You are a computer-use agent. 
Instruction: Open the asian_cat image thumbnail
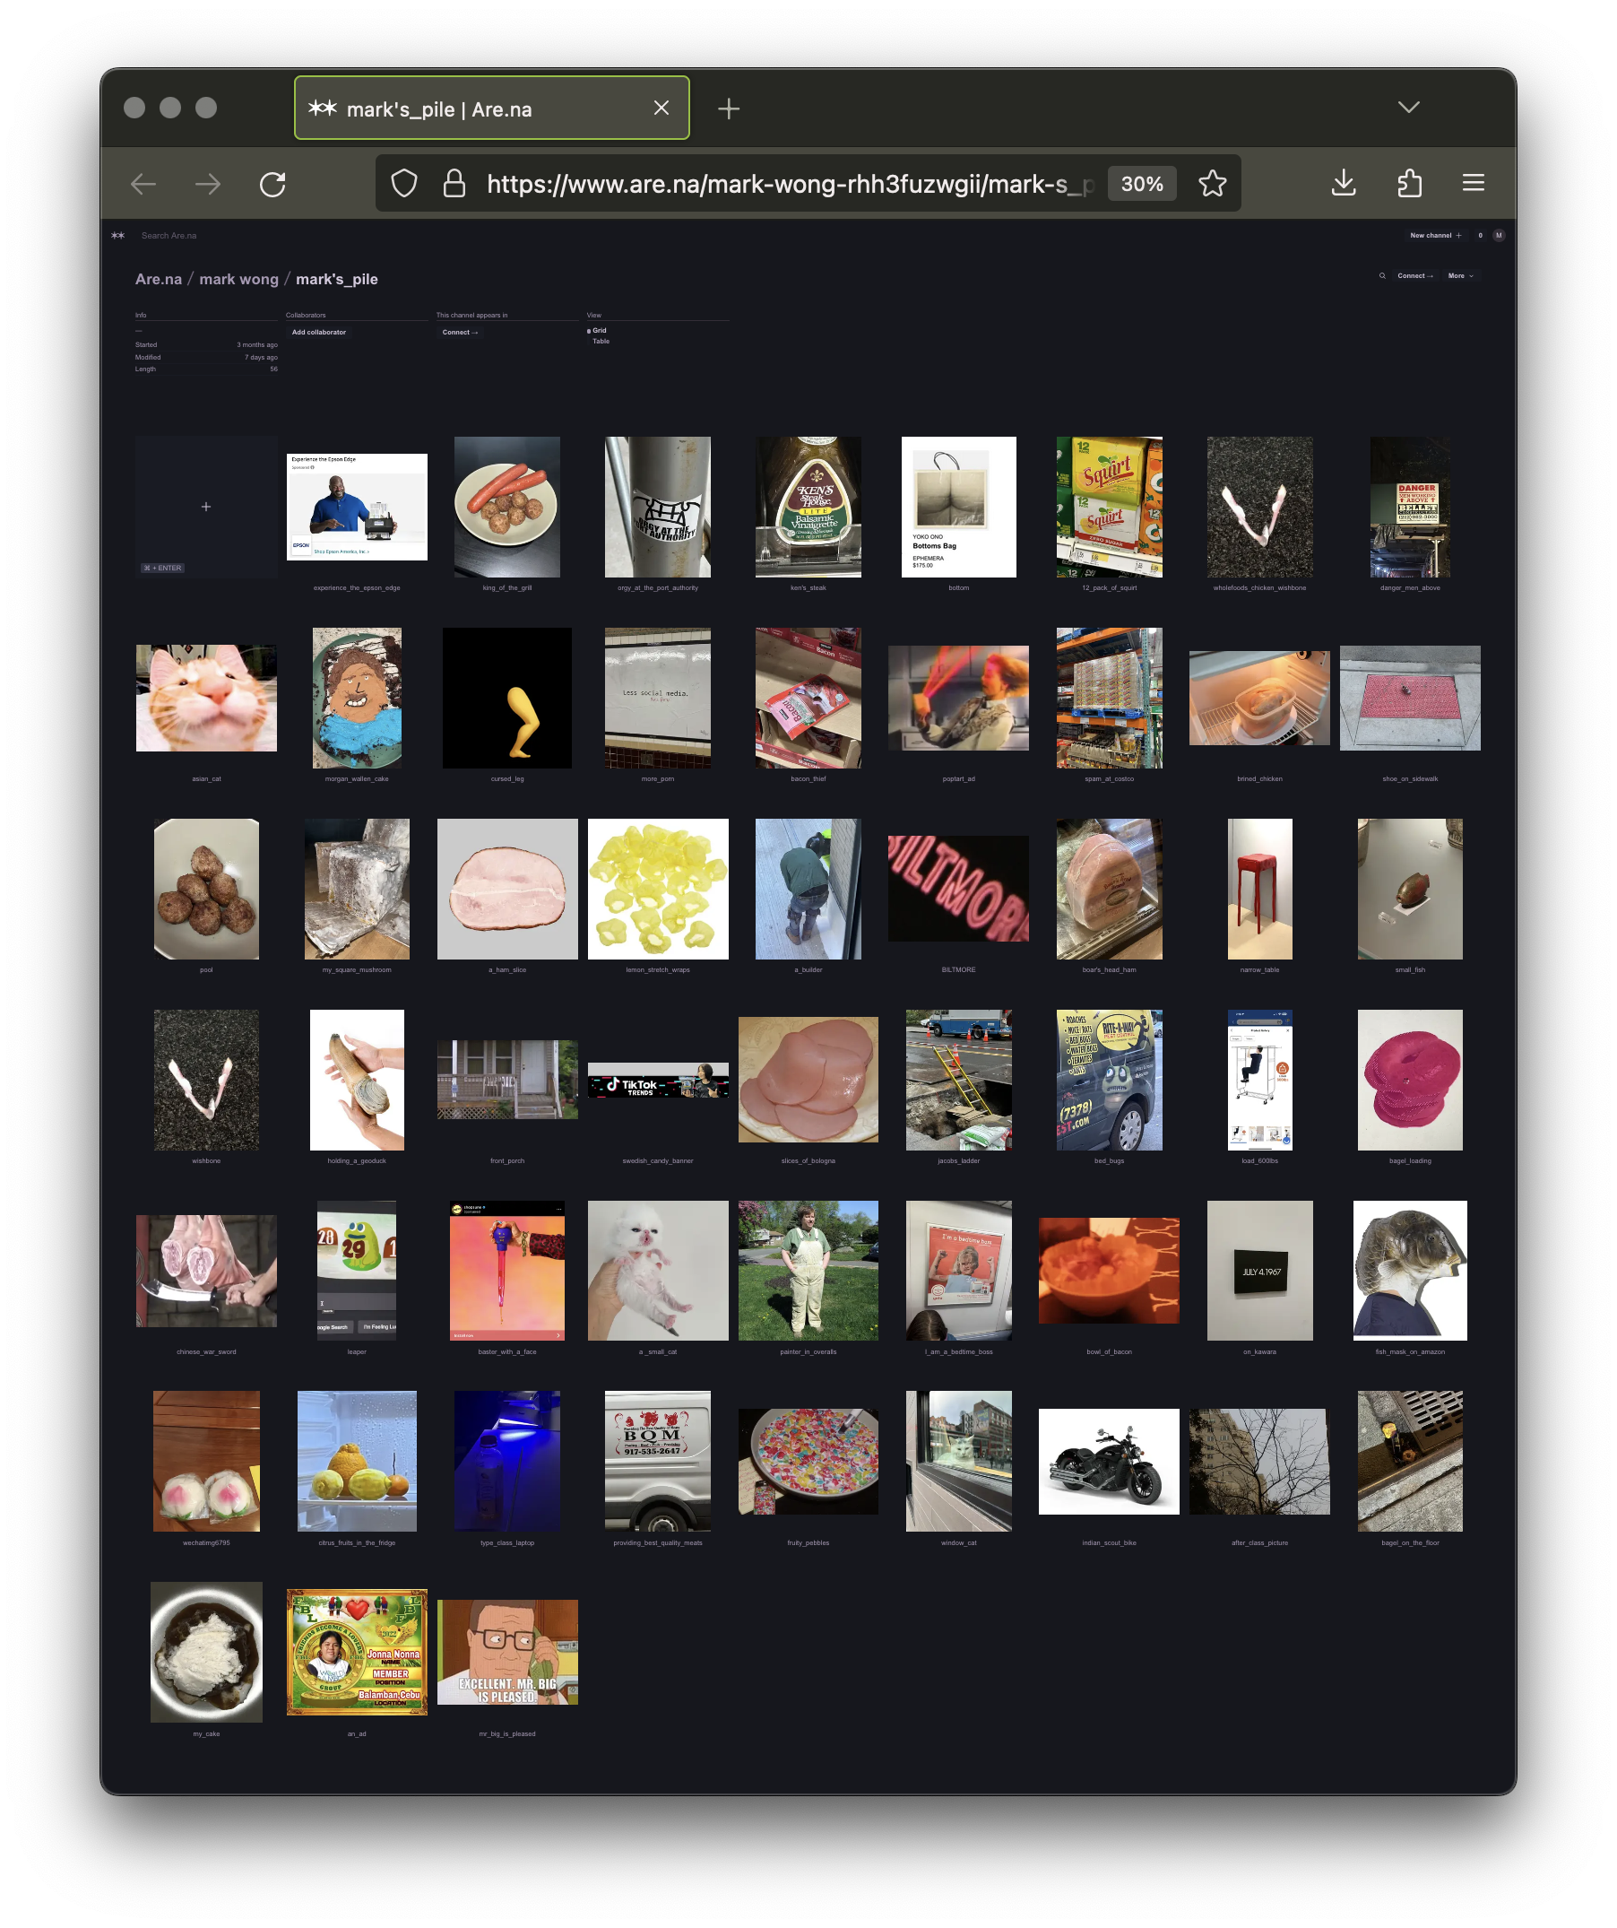click(x=206, y=698)
